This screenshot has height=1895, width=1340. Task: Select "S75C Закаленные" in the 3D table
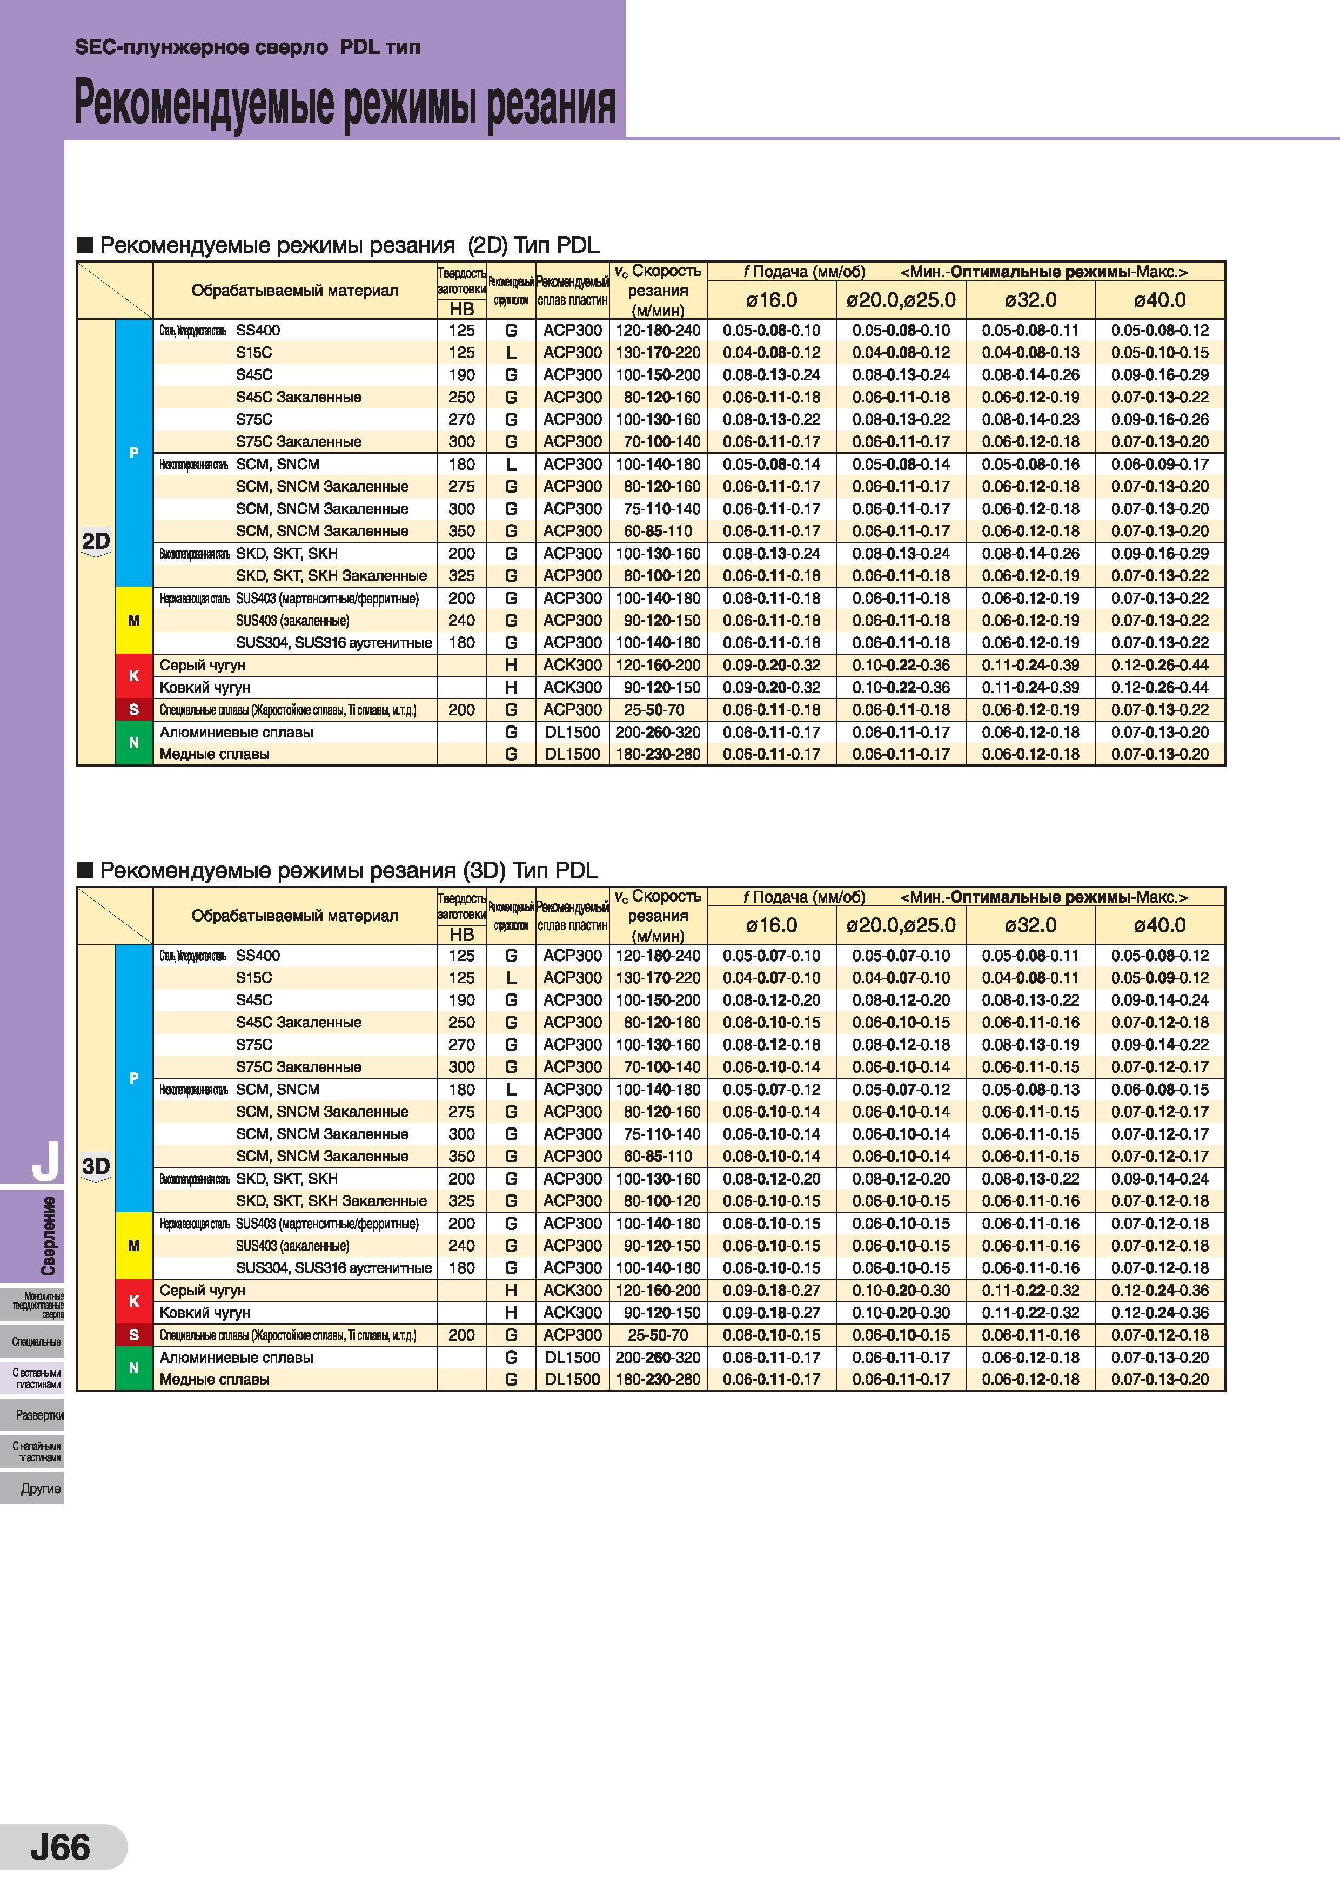click(x=299, y=1066)
